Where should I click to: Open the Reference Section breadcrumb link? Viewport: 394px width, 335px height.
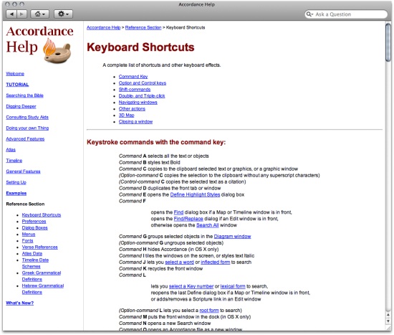[143, 27]
